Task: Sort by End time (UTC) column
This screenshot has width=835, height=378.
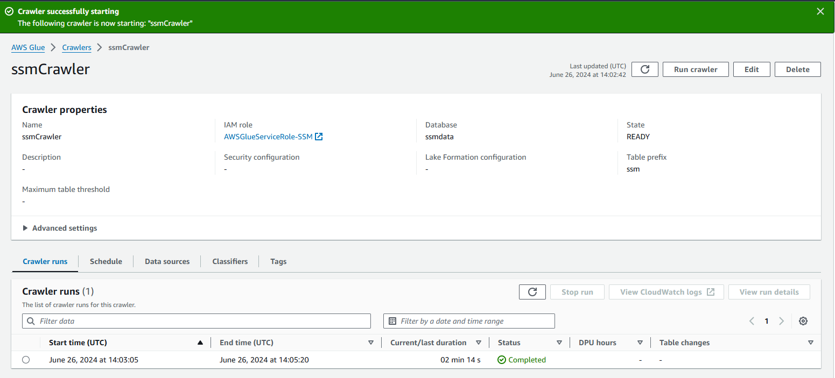Action: tap(371, 343)
